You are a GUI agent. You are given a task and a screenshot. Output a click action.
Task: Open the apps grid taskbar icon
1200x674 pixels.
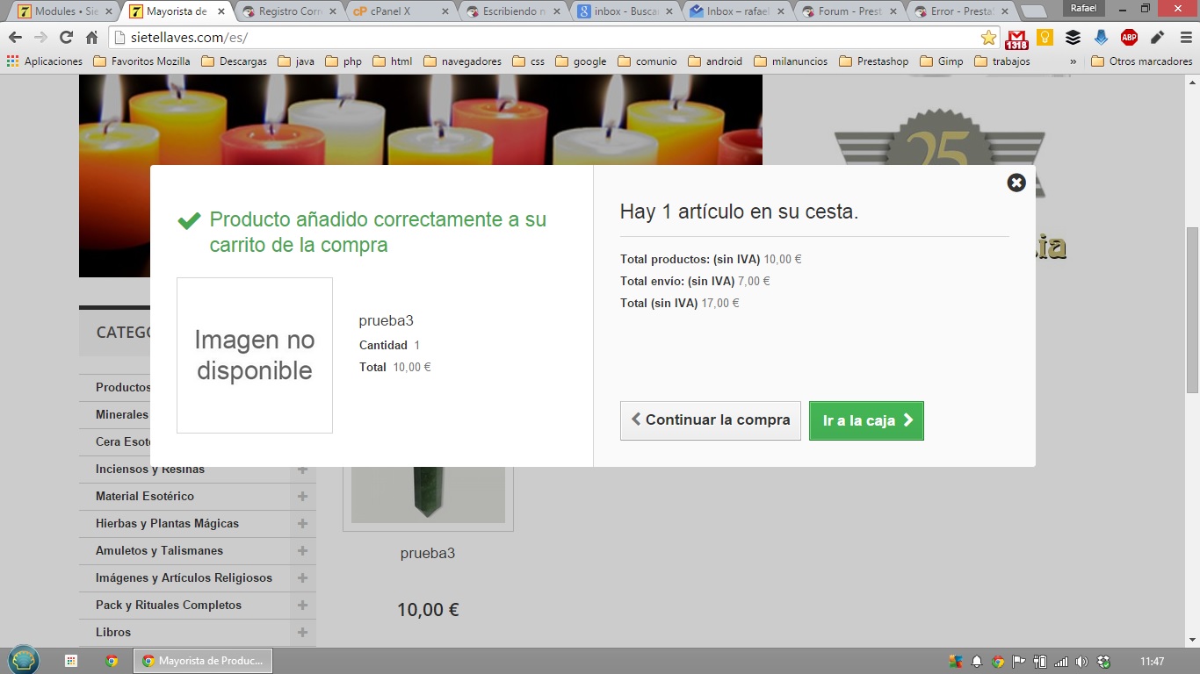coord(71,661)
